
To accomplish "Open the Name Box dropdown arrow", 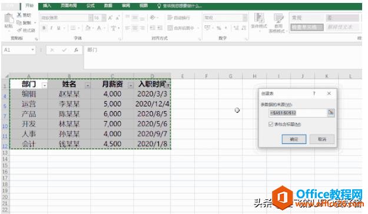I will [32, 50].
